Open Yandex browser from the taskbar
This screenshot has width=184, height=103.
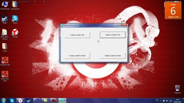20,100
